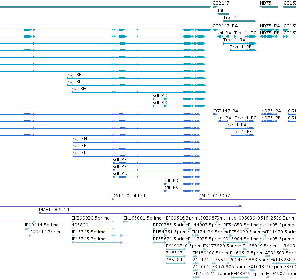
Task: Click the Trxr-1-PB CDS label
Action: click(241, 132)
